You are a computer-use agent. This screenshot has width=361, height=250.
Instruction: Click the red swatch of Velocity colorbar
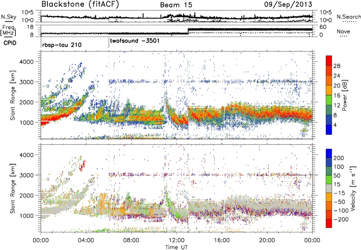(329, 223)
